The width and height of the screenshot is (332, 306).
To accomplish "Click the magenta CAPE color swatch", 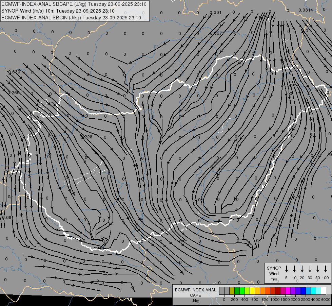I will (x=288, y=291).
